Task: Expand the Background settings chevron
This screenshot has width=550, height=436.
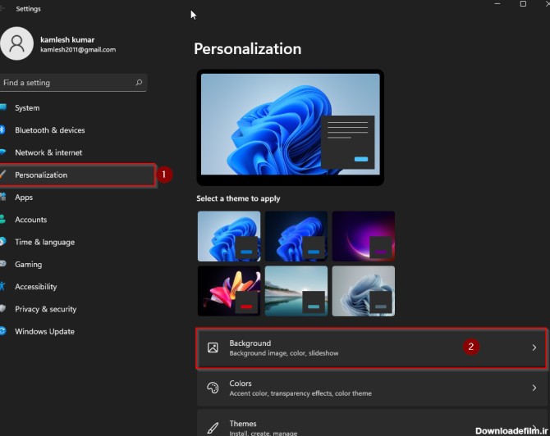Action: coord(534,347)
